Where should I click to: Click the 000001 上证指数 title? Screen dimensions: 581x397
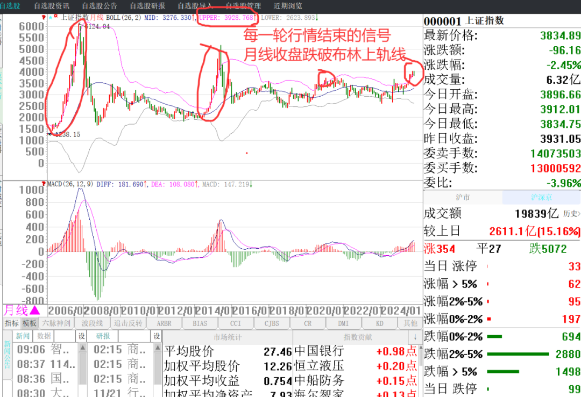464,21
